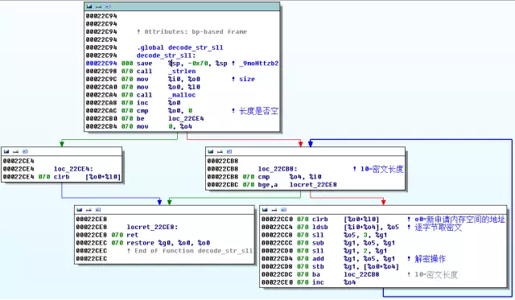
Task: Click the node color icon on loc_22CE4 block
Action: click(x=6, y=151)
